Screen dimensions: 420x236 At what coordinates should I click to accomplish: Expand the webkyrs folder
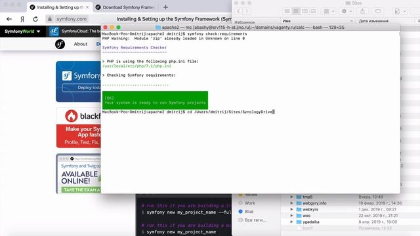pos(291,209)
